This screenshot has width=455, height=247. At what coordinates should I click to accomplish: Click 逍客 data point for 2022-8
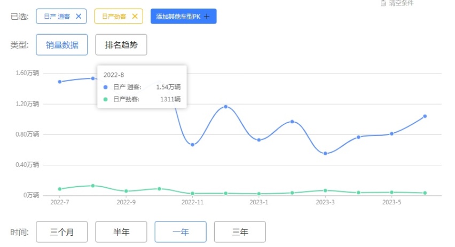[93, 78]
